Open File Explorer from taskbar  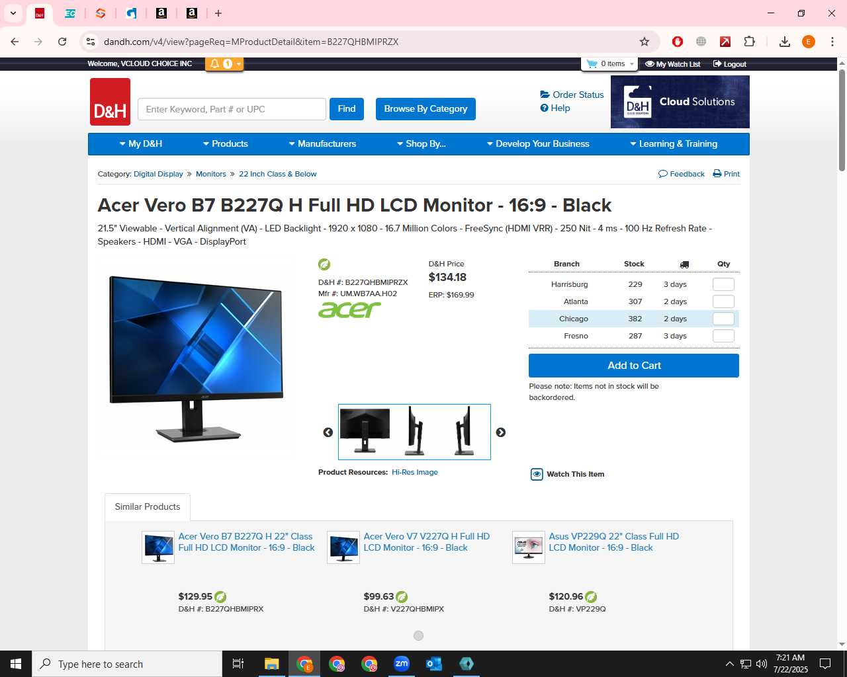pos(272,664)
